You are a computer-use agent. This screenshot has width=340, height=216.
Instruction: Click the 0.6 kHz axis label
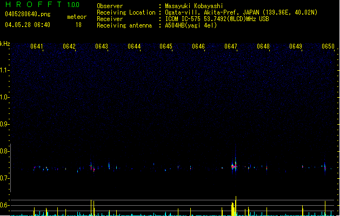[x=4, y=205]
